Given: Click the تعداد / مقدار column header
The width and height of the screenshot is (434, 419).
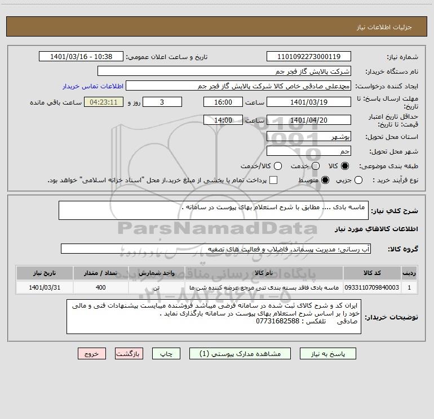Looking at the screenshot, I should point(101,273).
